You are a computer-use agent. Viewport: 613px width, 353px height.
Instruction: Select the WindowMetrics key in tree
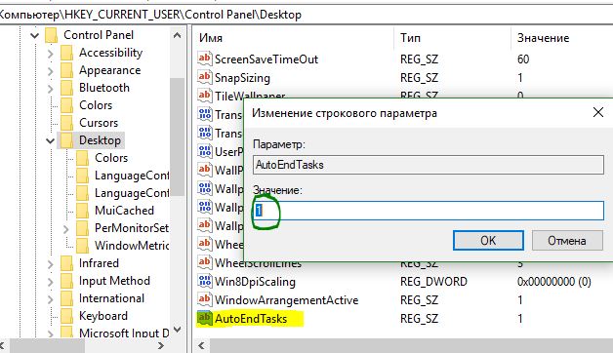coord(132,246)
